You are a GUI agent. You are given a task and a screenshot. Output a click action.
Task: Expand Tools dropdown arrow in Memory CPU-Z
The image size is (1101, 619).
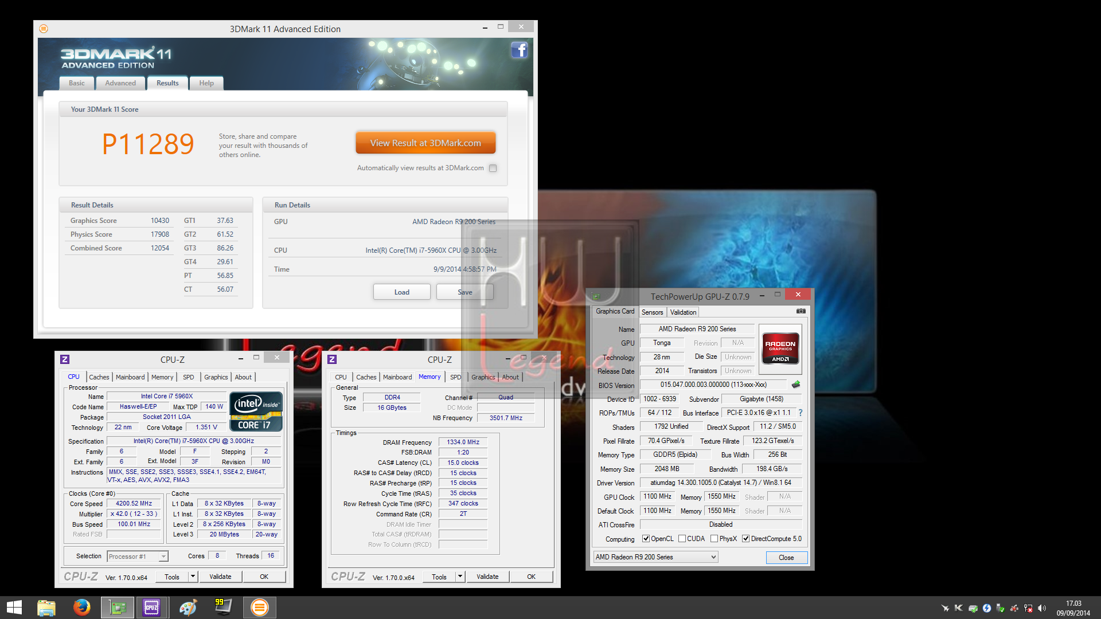pyautogui.click(x=460, y=577)
